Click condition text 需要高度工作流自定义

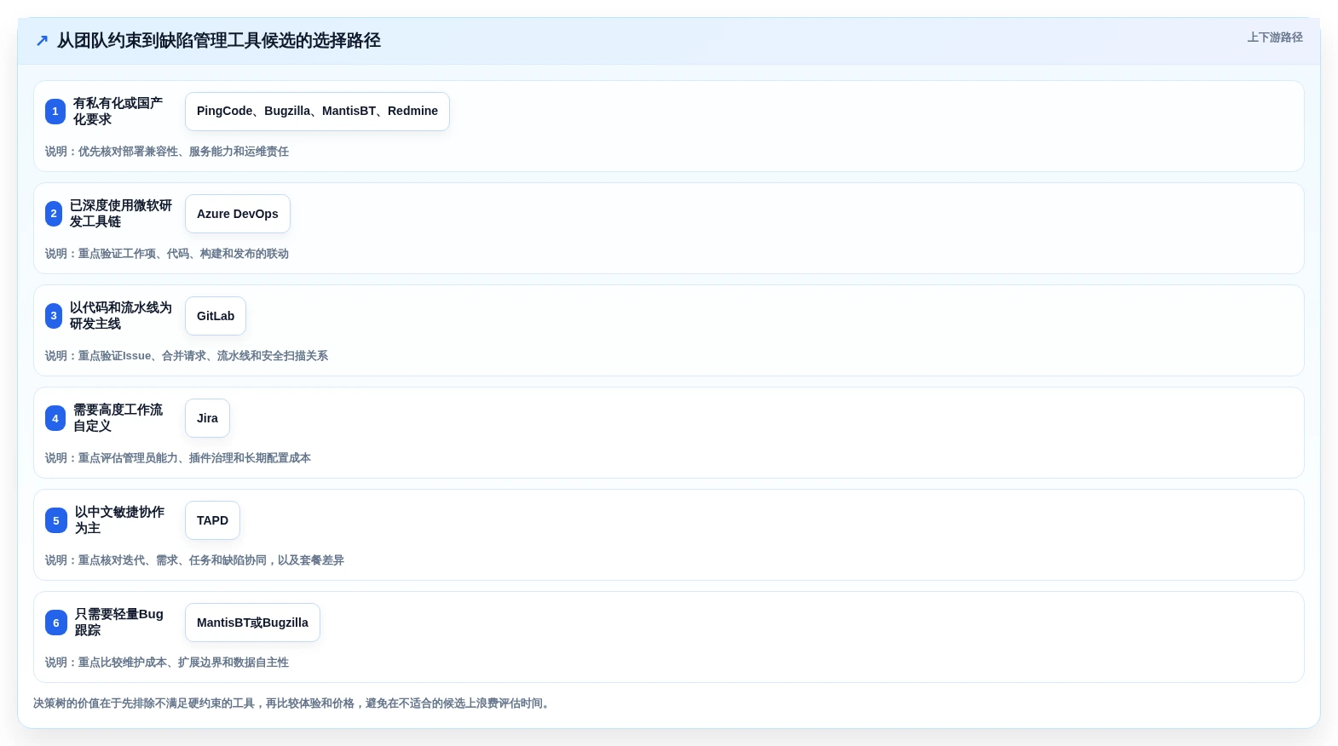click(118, 418)
